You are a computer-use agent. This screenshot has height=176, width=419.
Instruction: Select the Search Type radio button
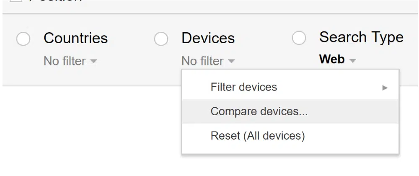[299, 38]
